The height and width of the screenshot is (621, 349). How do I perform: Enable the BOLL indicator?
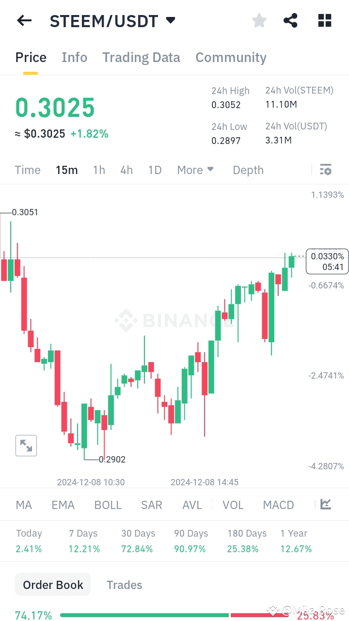point(108,505)
